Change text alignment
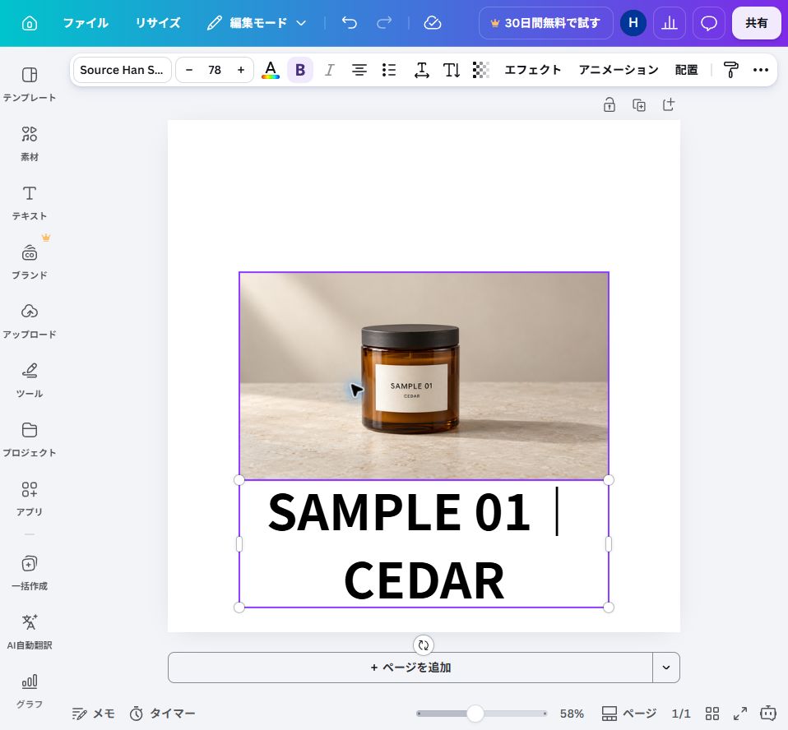The height and width of the screenshot is (730, 788). pos(359,70)
